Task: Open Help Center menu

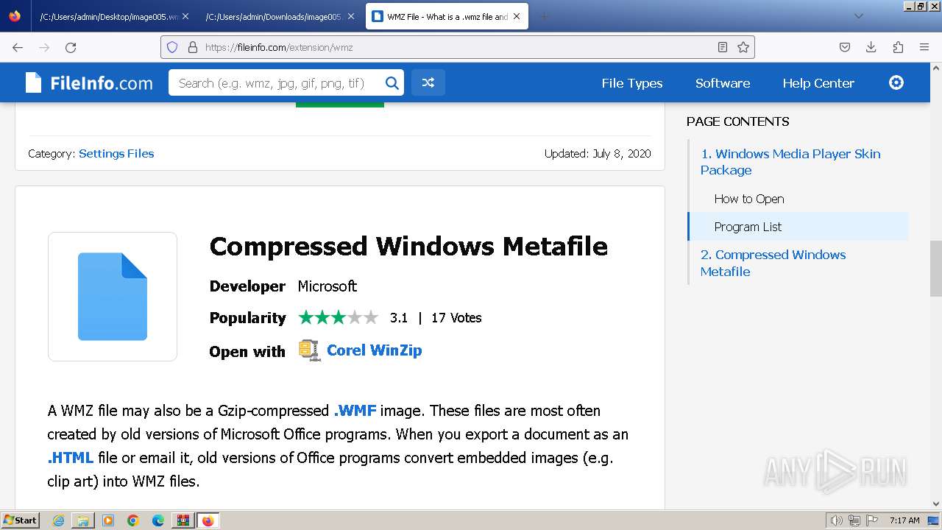Action: [x=818, y=83]
